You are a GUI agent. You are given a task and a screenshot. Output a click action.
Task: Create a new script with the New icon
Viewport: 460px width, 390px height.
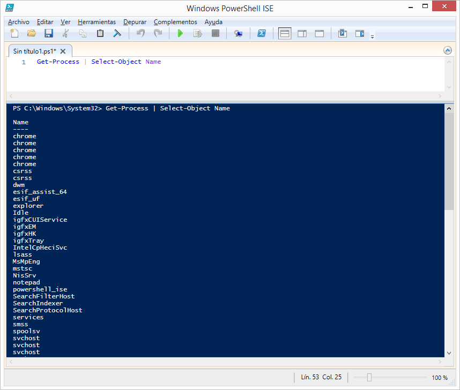(x=14, y=33)
